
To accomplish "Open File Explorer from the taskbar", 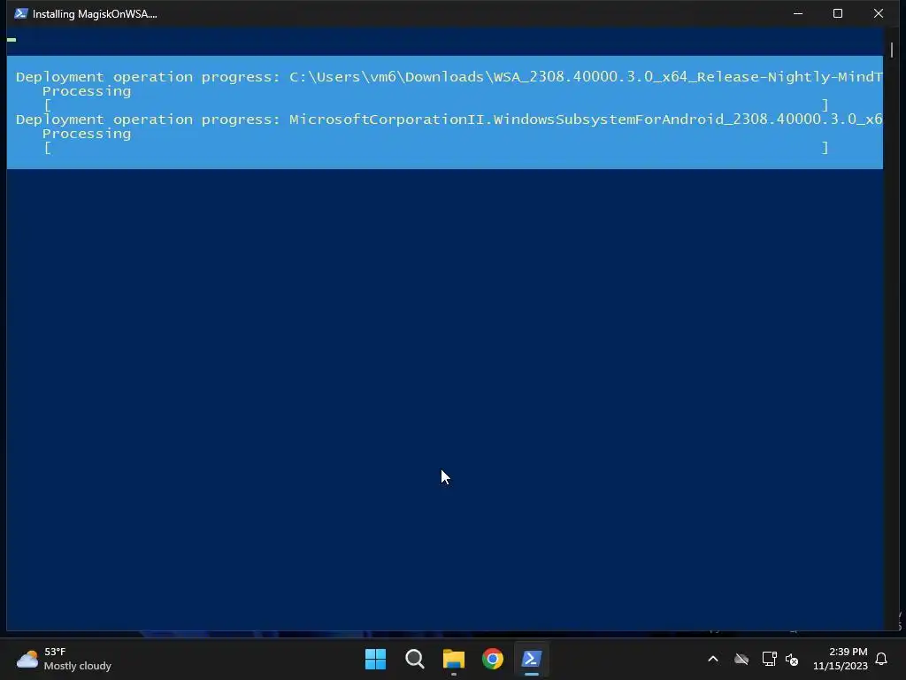I will pyautogui.click(x=454, y=659).
